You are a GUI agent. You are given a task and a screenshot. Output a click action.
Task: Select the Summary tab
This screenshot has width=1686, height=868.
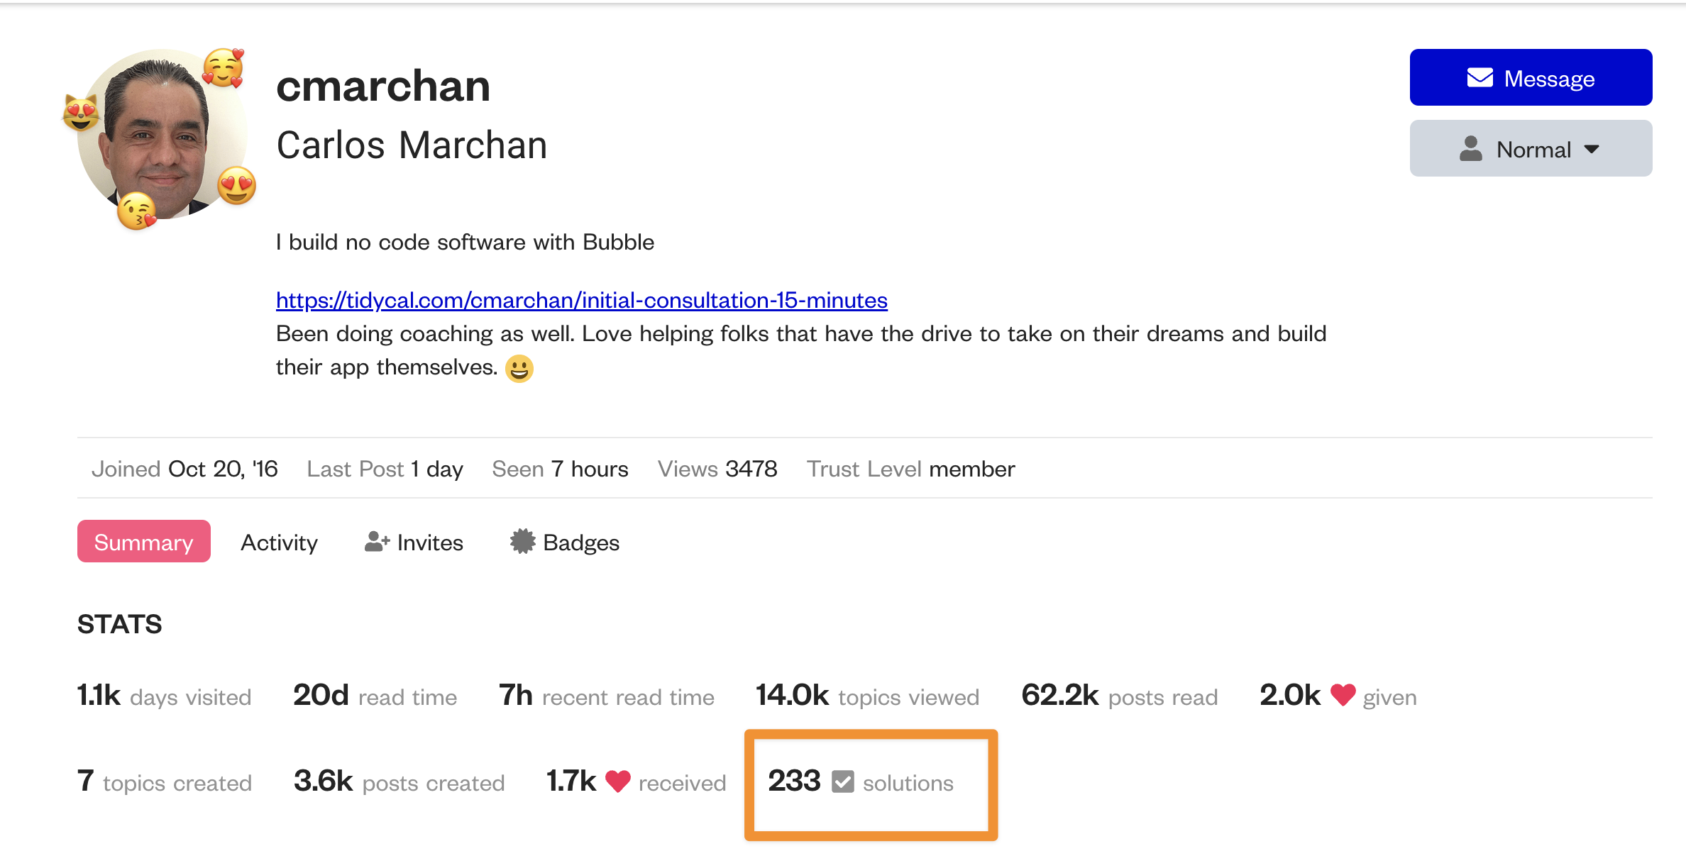143,542
